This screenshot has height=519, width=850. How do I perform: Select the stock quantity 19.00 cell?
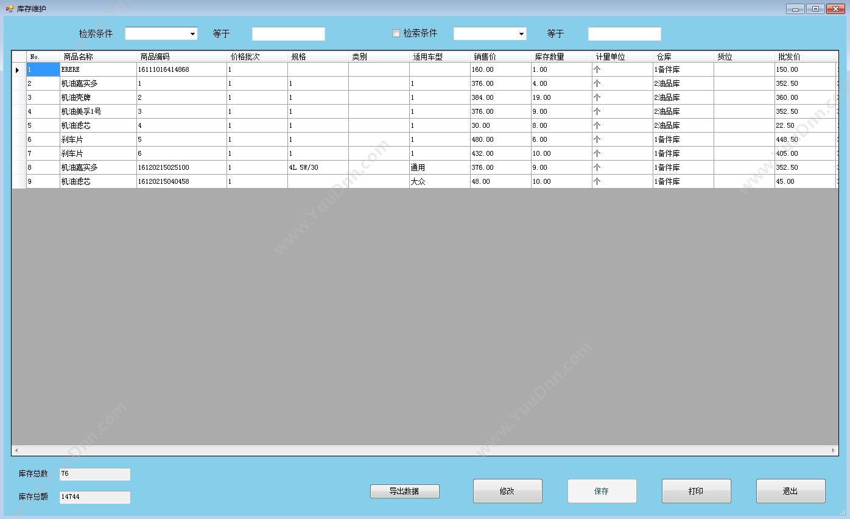(x=562, y=97)
